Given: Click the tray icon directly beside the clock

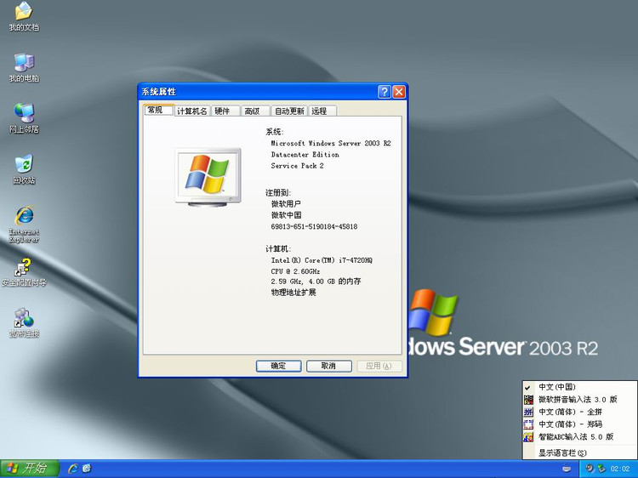Looking at the screenshot, I should coord(601,469).
